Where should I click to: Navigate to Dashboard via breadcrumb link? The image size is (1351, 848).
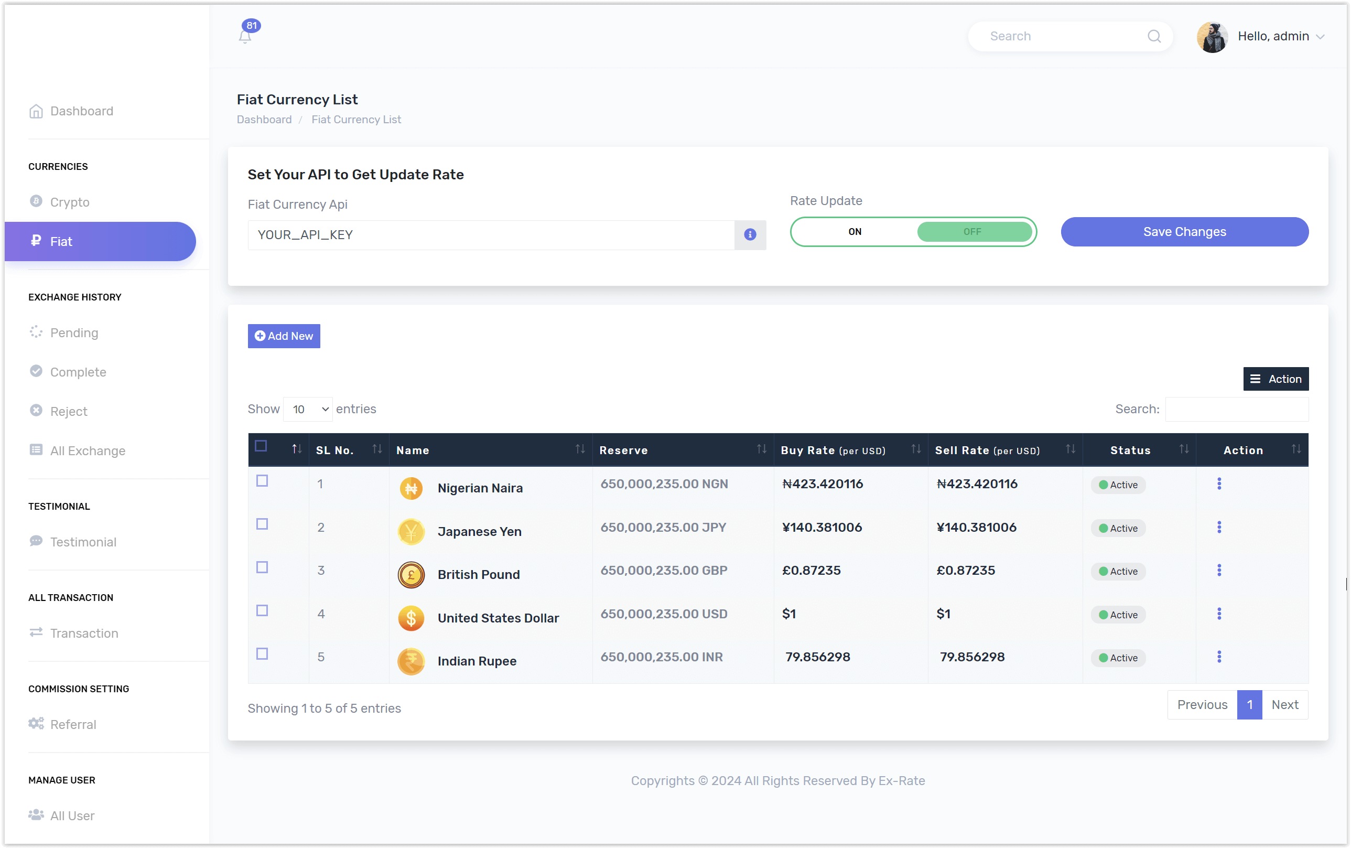click(x=264, y=120)
